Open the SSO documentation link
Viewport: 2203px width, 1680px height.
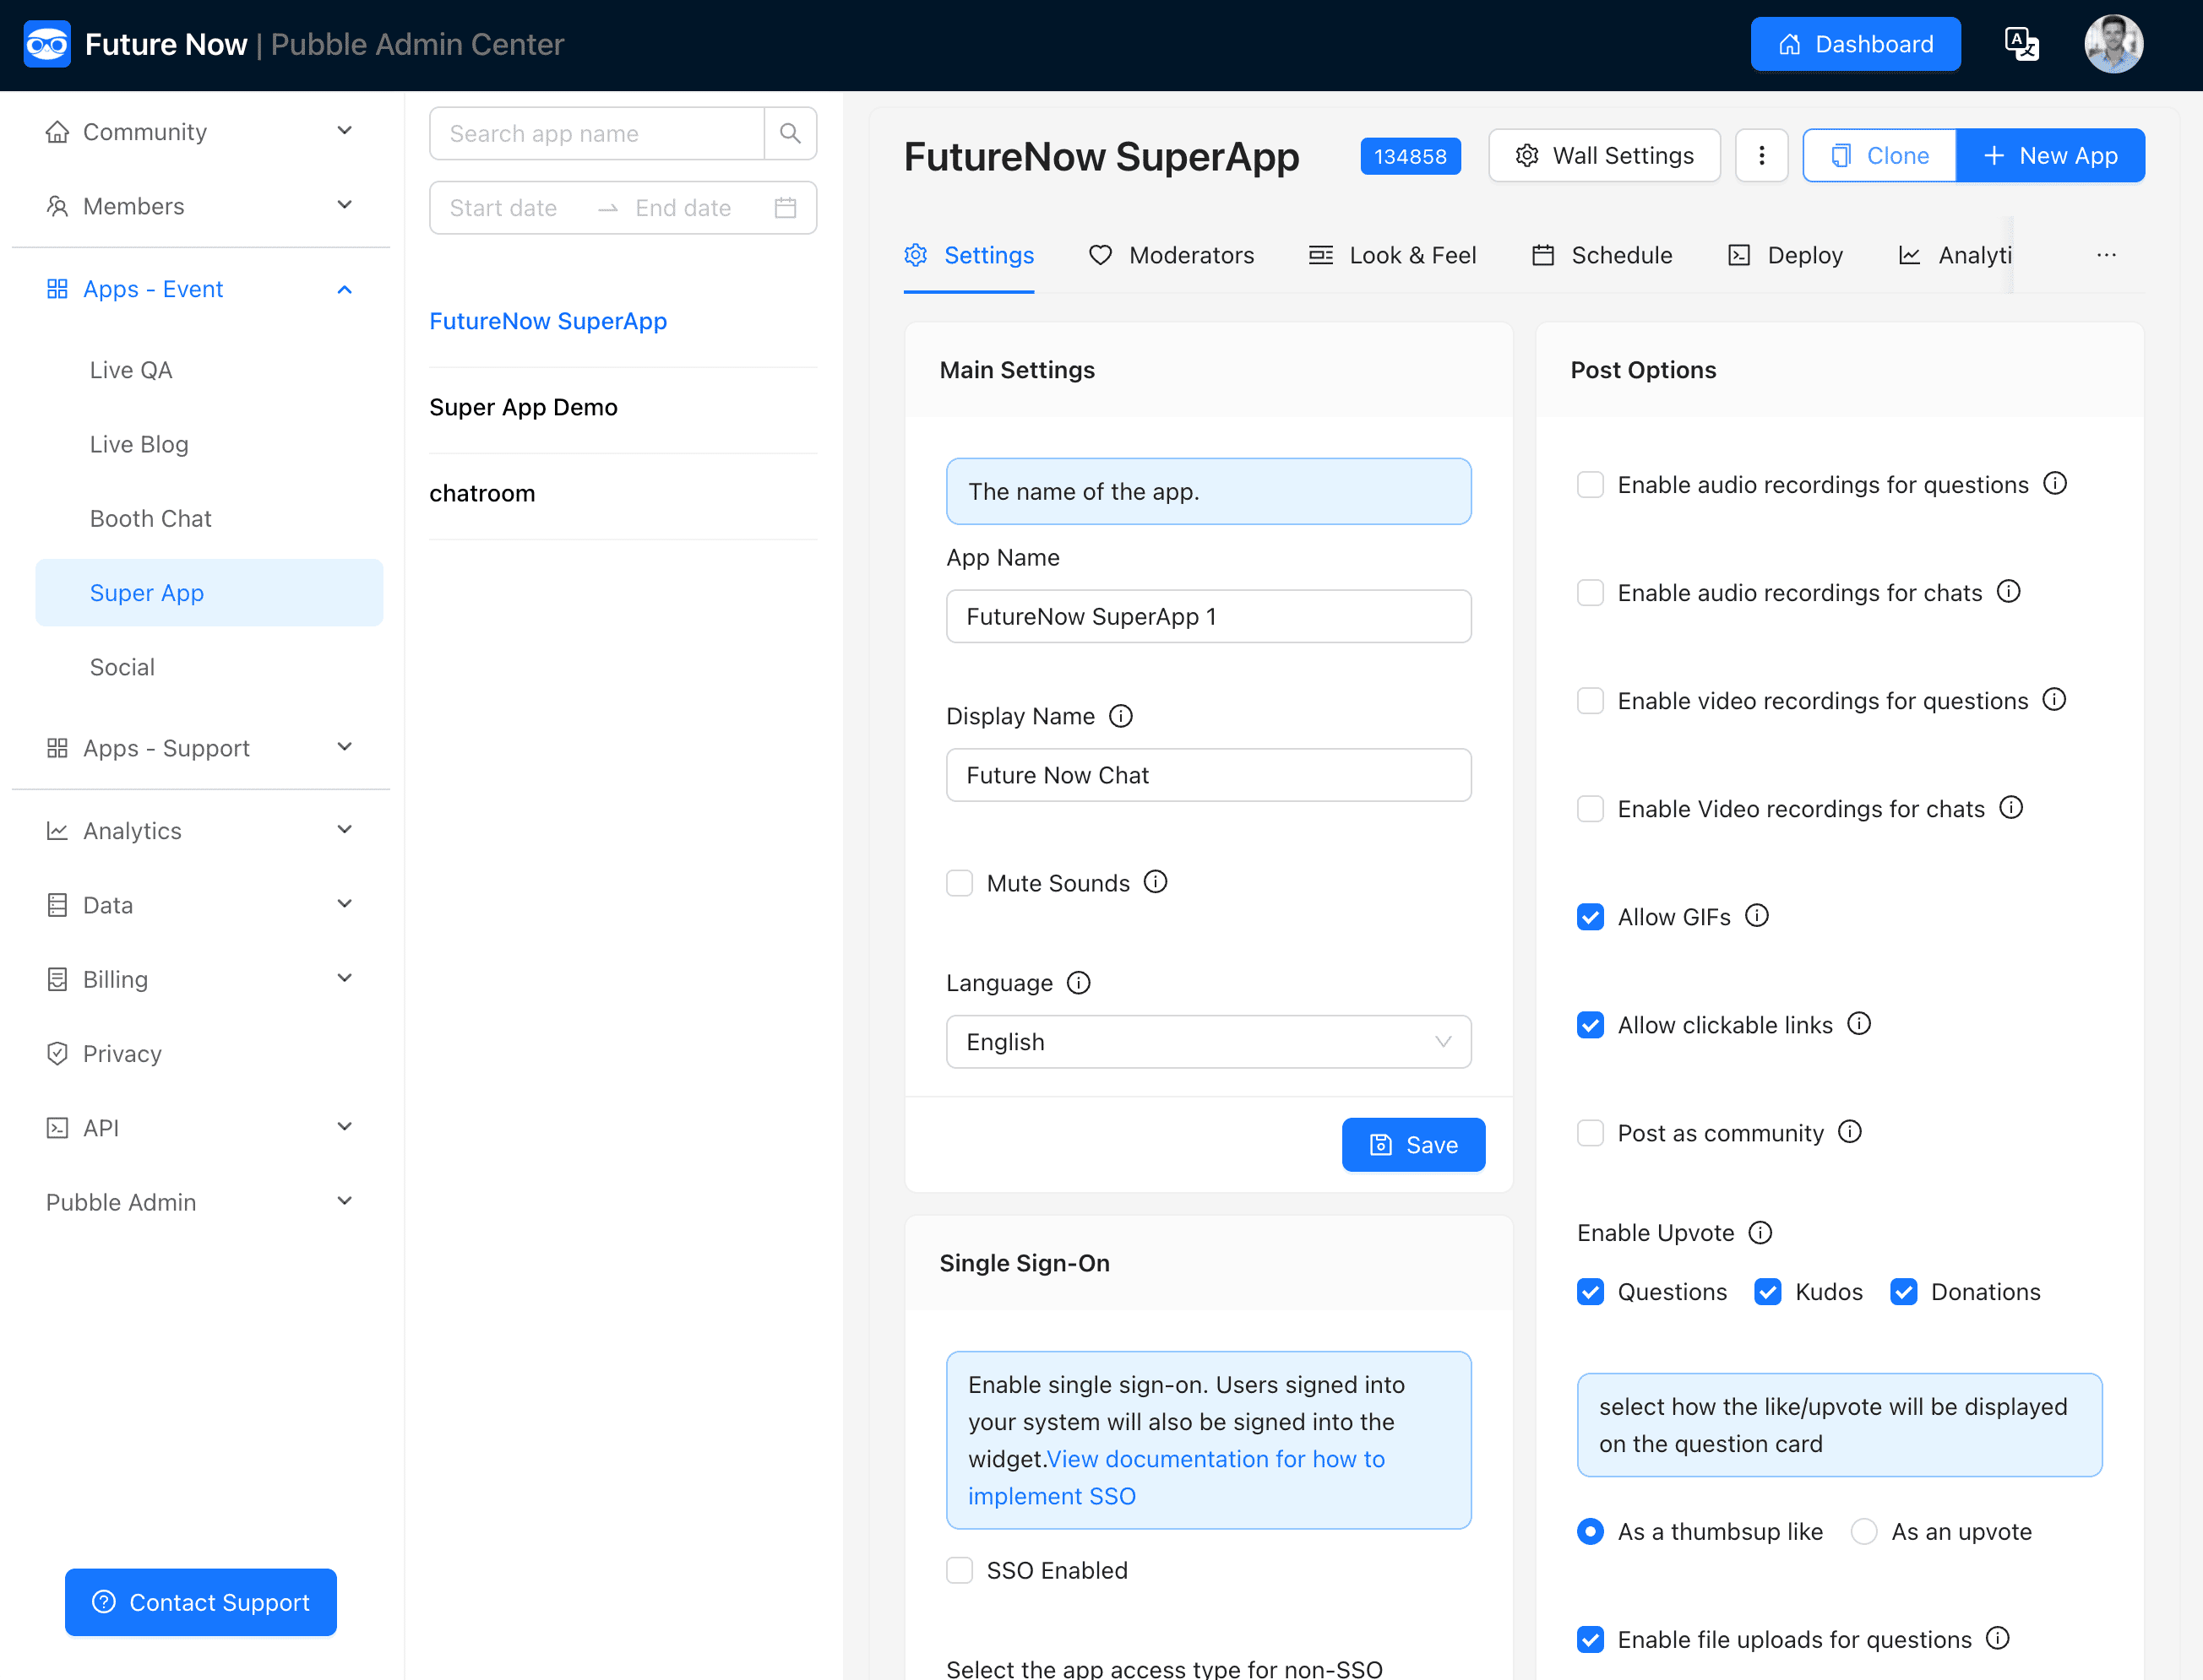point(1215,1459)
